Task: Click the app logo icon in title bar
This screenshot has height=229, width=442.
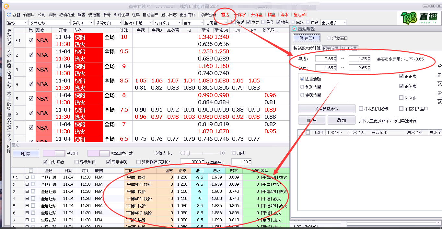Action: [6, 6]
